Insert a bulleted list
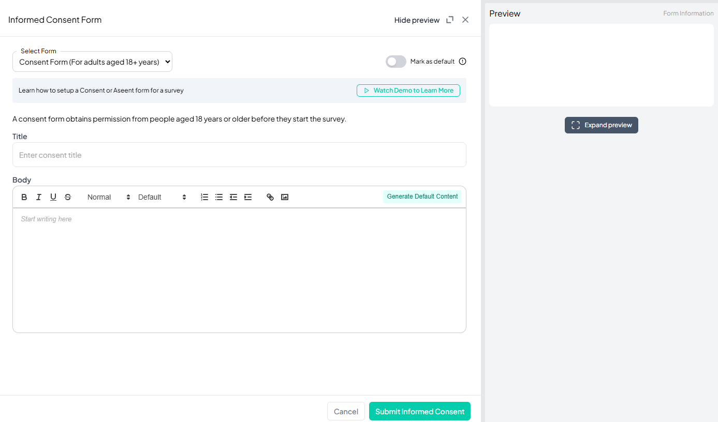718x422 pixels. tap(219, 197)
